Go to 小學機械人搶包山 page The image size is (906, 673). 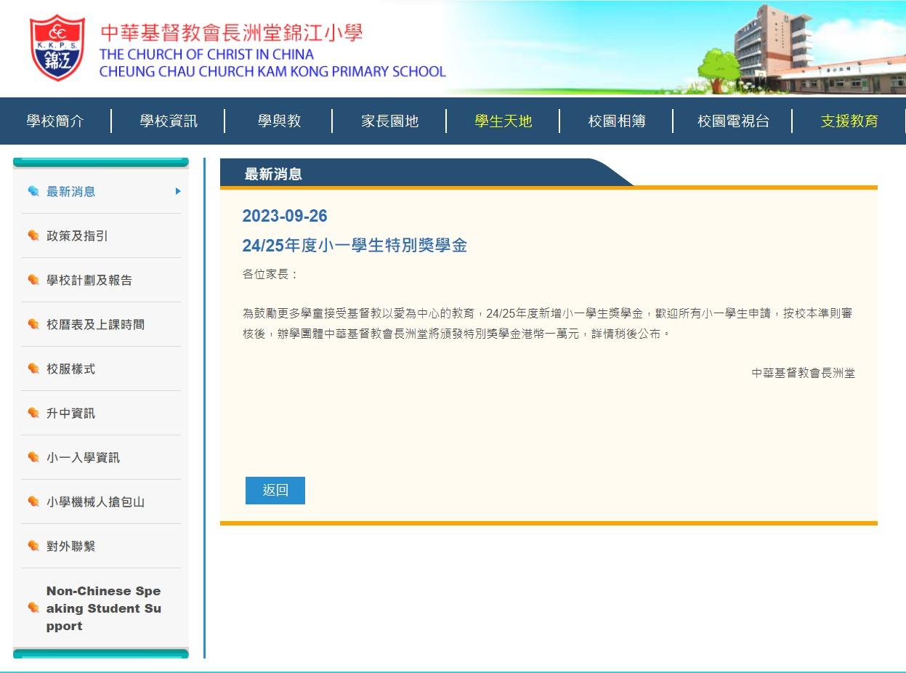pos(95,502)
